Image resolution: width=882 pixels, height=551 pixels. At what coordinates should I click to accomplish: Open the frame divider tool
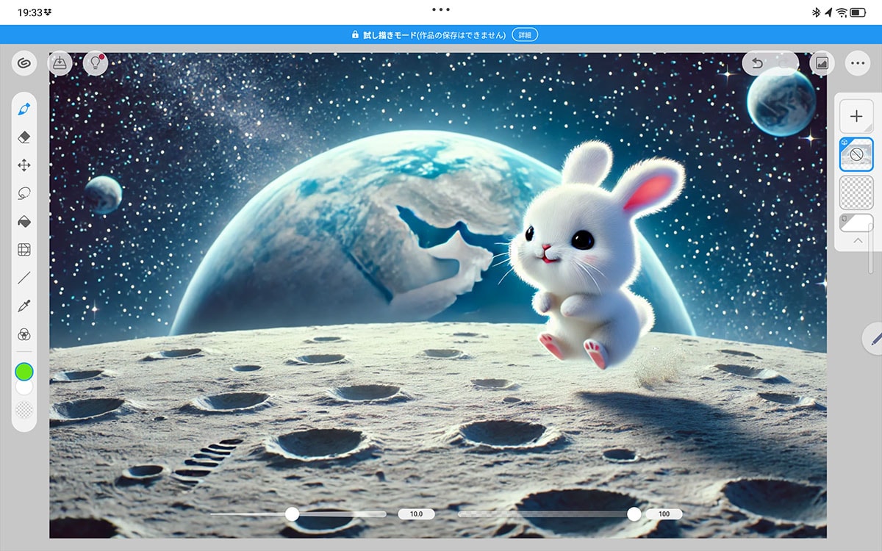(x=23, y=249)
